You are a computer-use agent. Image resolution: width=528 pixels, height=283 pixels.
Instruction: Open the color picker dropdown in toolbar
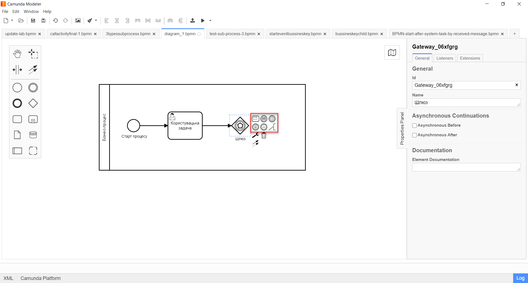click(96, 20)
